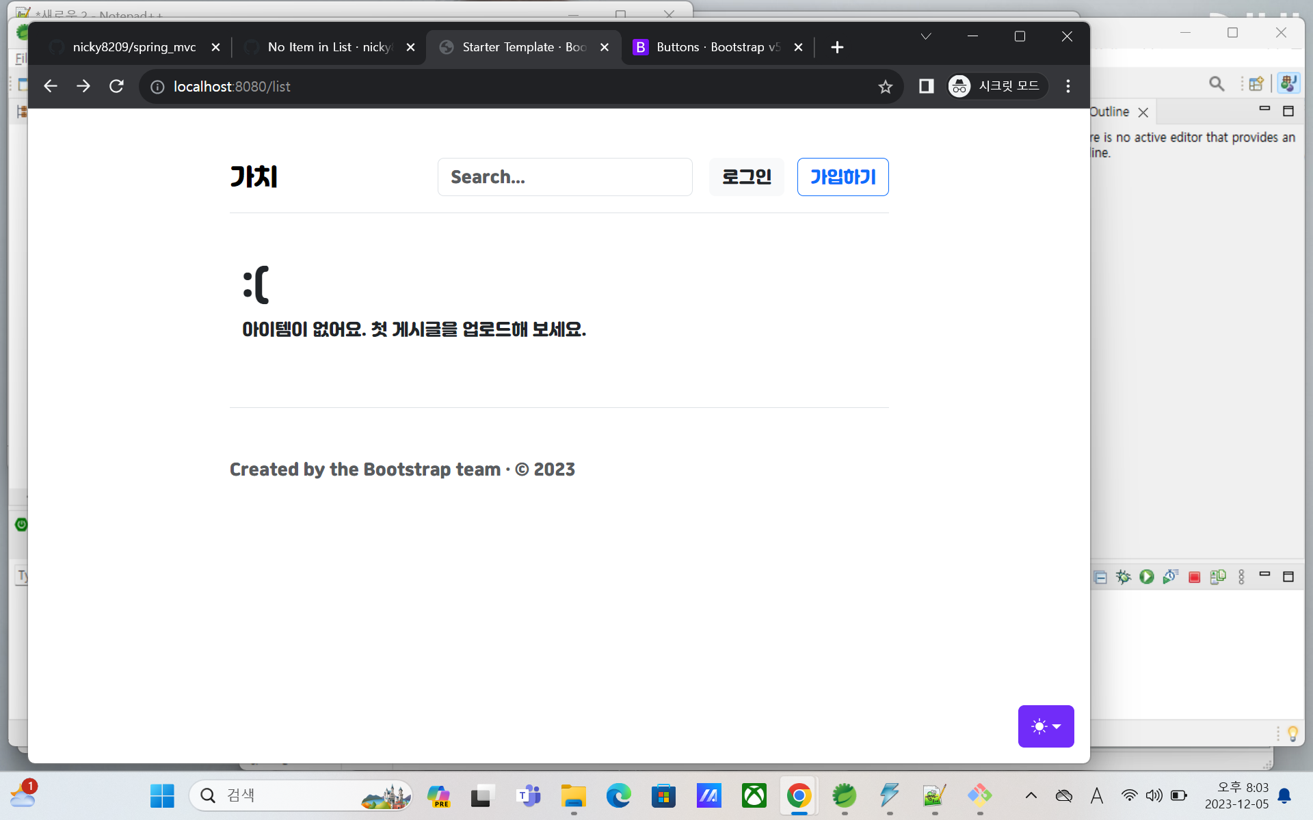Open Microsoft Edge from taskbar

[x=618, y=795]
